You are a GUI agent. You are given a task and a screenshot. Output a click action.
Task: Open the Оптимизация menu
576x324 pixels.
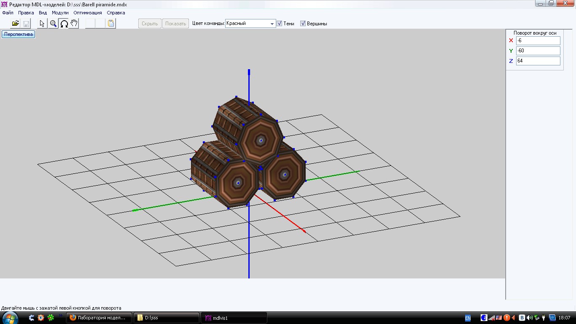coord(87,13)
